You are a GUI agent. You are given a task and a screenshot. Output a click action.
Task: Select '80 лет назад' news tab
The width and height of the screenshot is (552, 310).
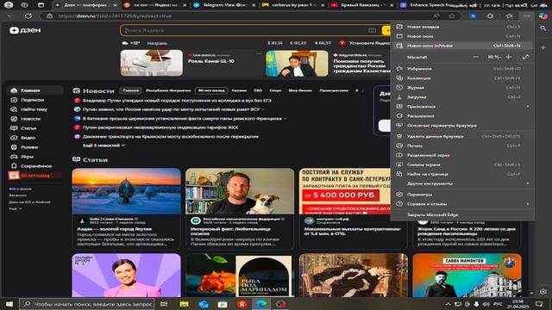(211, 90)
